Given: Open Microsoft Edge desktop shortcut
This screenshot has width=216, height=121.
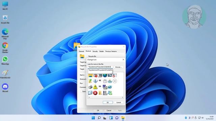Looking at the screenshot, I should (5, 34).
